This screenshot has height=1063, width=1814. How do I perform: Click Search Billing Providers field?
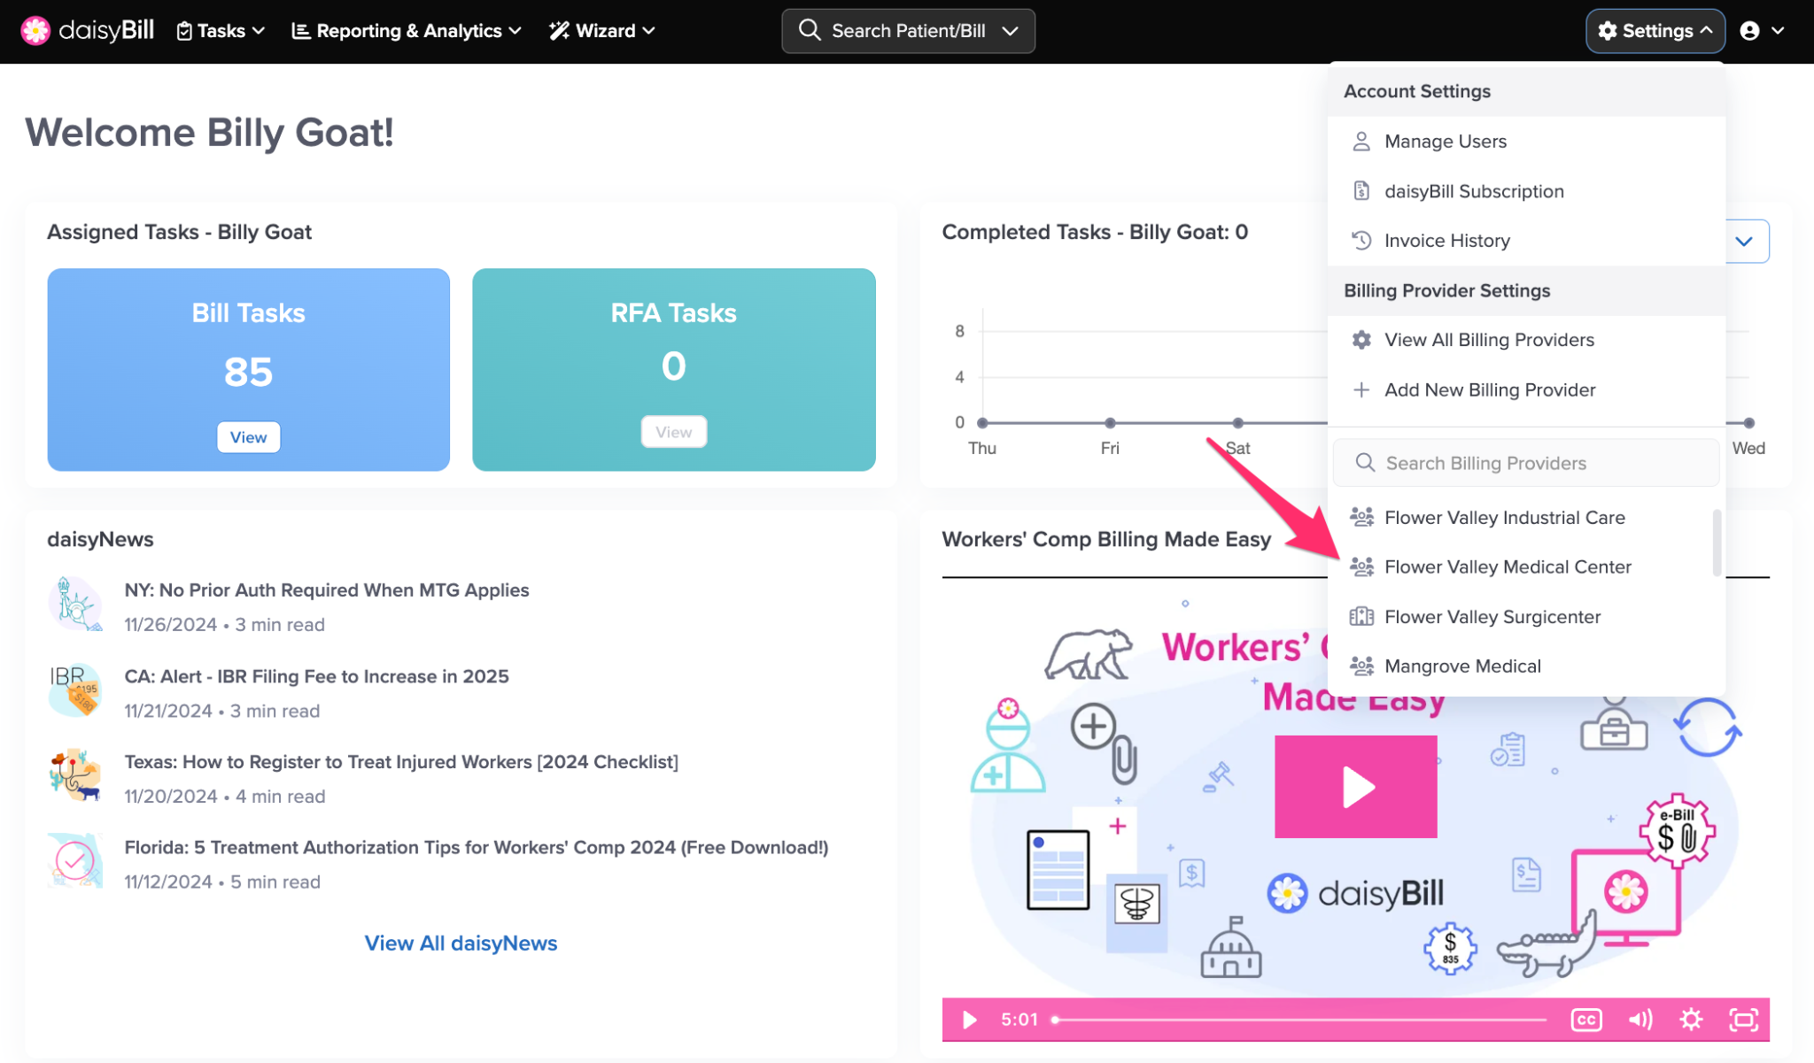click(x=1527, y=463)
